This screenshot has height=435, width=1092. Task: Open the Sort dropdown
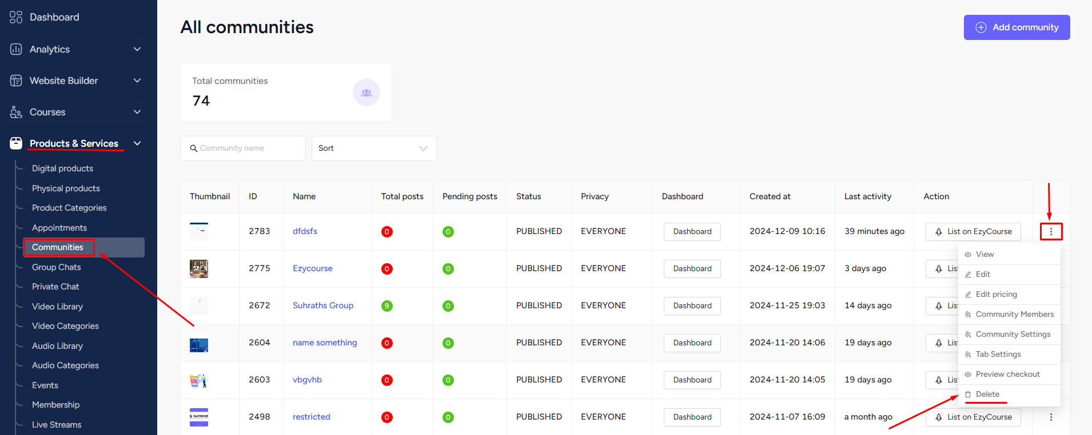pos(374,148)
